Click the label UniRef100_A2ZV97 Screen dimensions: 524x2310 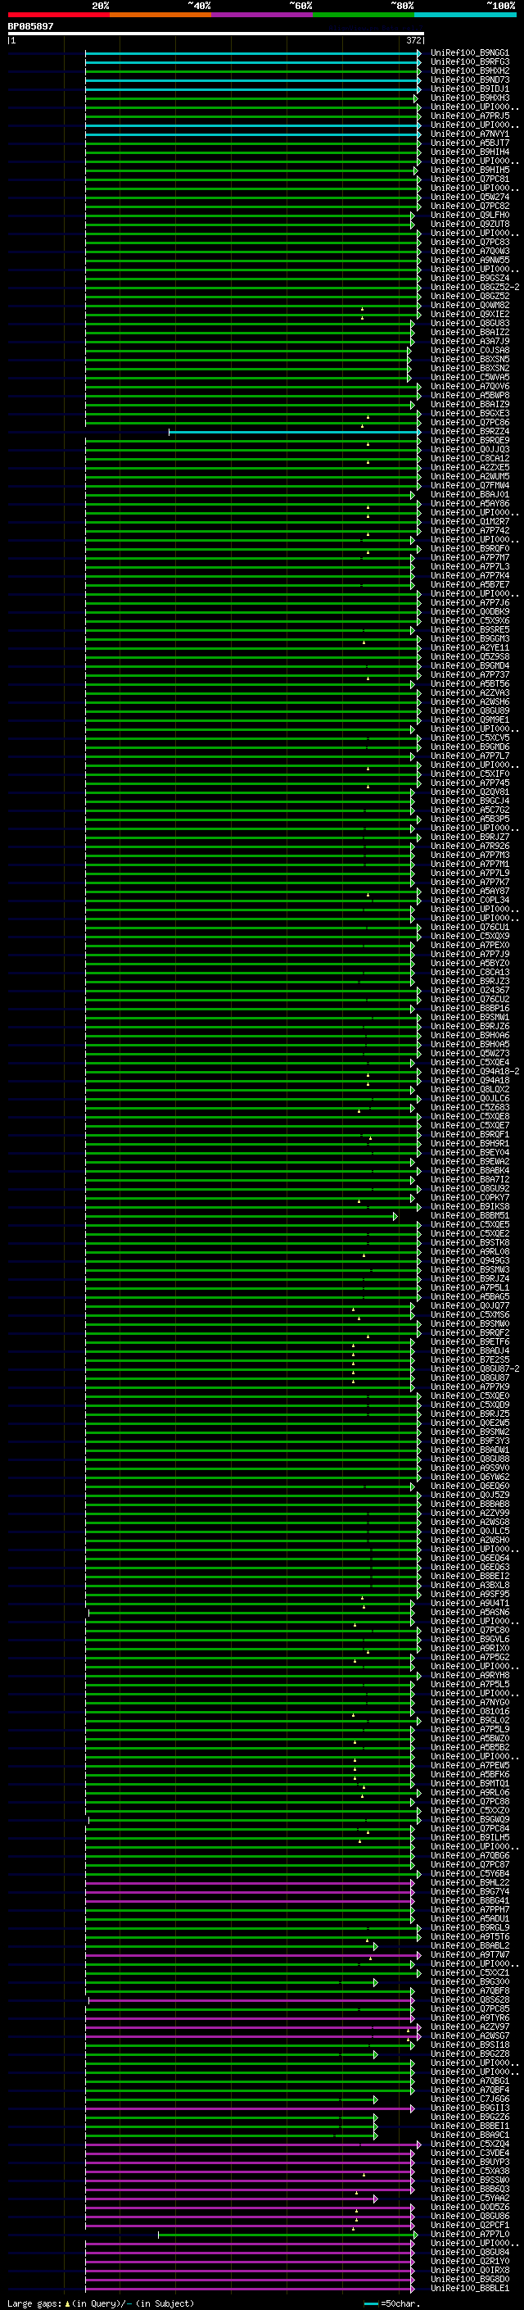point(469,2026)
